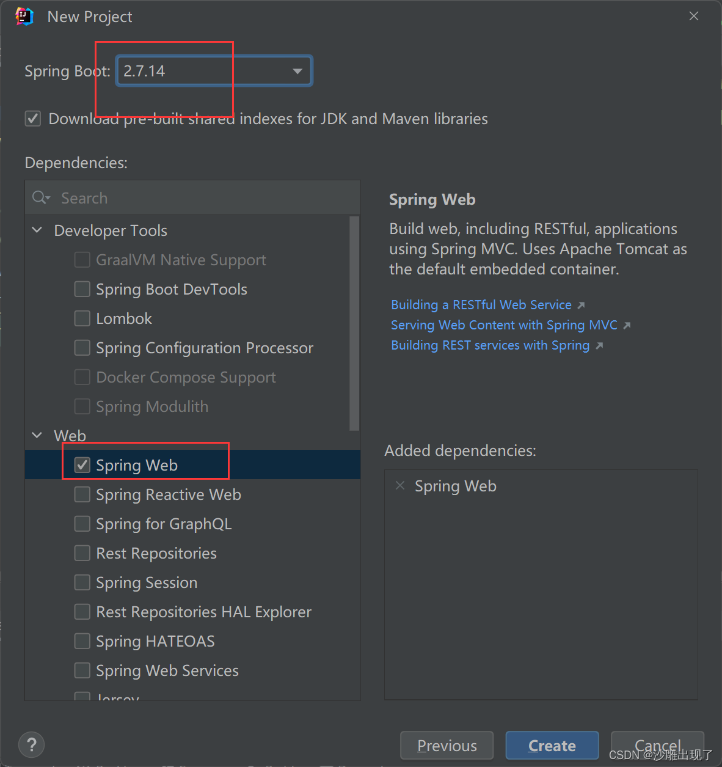Toggle Download pre-built shared indexes checkbox
The image size is (722, 767).
point(33,119)
